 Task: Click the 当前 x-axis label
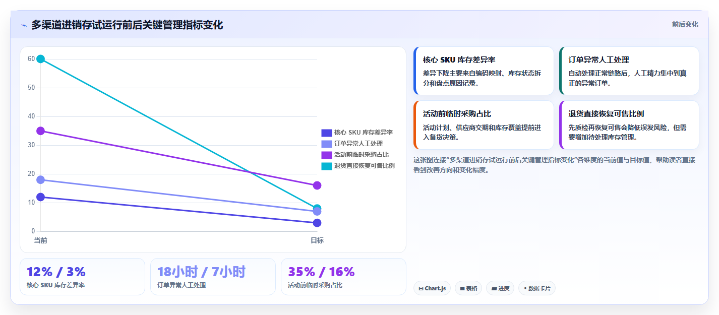pos(41,240)
